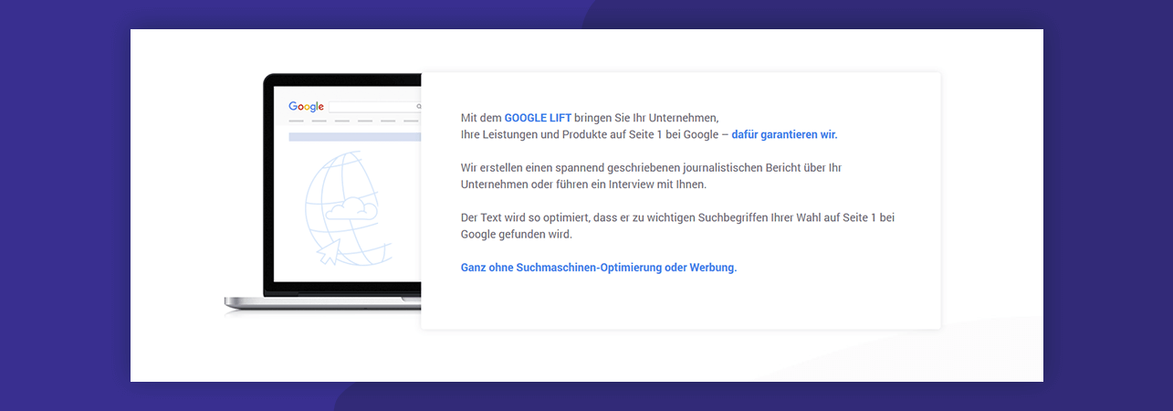Click the text "Google gefunden wird."
The width and height of the screenshot is (1173, 411).
517,234
